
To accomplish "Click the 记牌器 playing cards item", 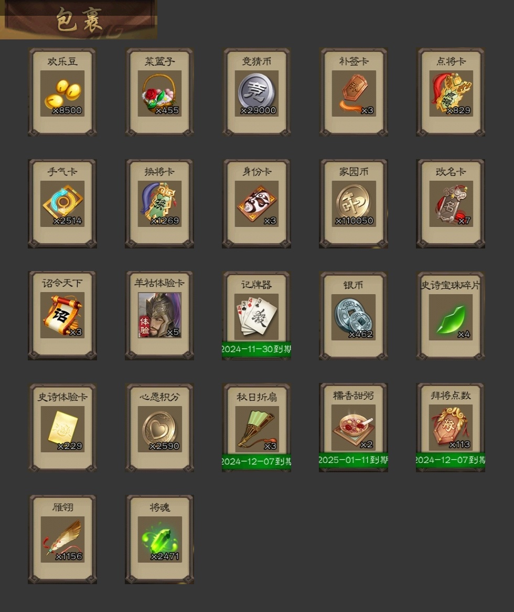I will point(256,316).
